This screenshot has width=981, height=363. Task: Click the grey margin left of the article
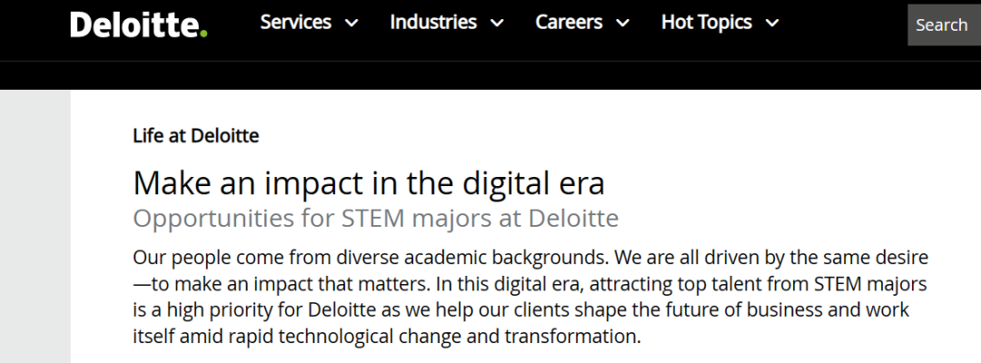coord(35,226)
